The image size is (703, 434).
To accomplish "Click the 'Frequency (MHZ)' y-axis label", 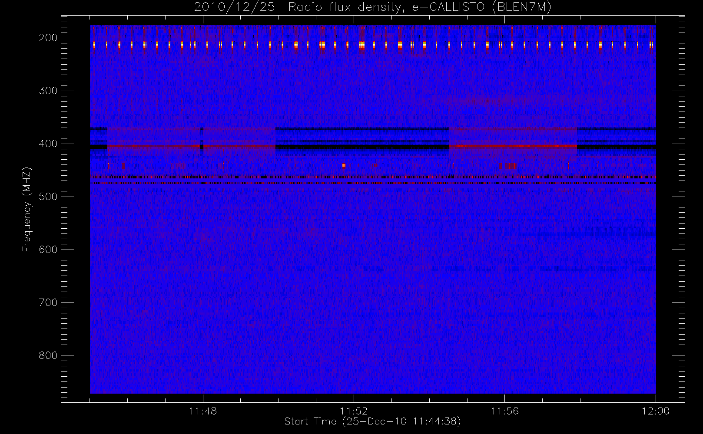I will (27, 209).
